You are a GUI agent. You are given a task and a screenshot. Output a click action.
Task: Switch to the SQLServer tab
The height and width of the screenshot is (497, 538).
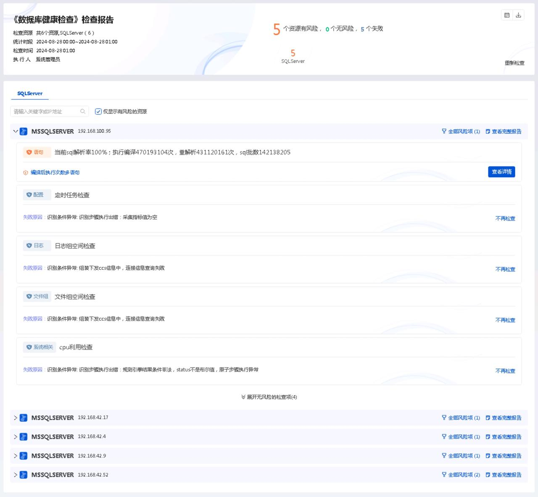pyautogui.click(x=30, y=94)
